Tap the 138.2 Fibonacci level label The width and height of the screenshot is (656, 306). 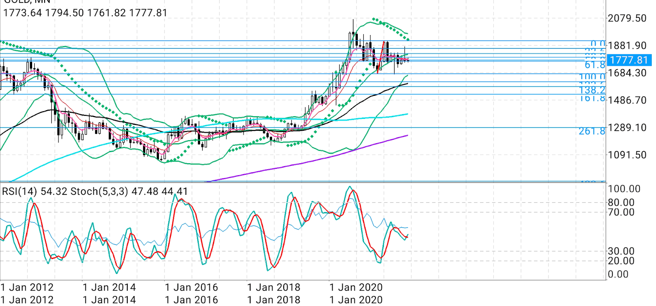pyautogui.click(x=592, y=90)
